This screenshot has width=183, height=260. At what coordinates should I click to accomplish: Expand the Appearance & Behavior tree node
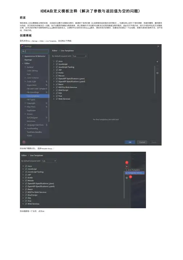click(x=23, y=56)
